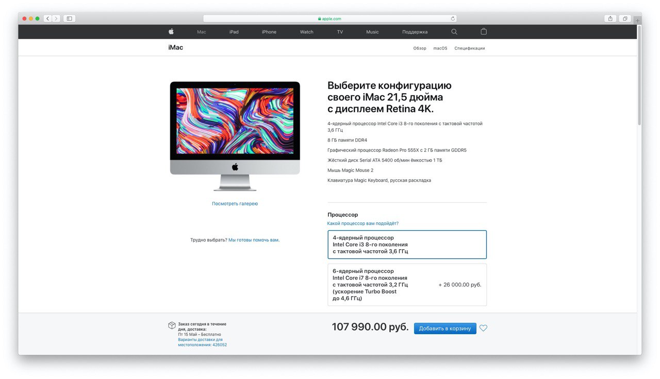Image resolution: width=660 pixels, height=379 pixels.
Task: Add to favorites with the heart icon
Action: coord(483,328)
